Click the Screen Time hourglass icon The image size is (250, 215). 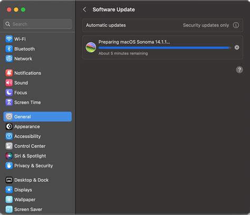9,102
